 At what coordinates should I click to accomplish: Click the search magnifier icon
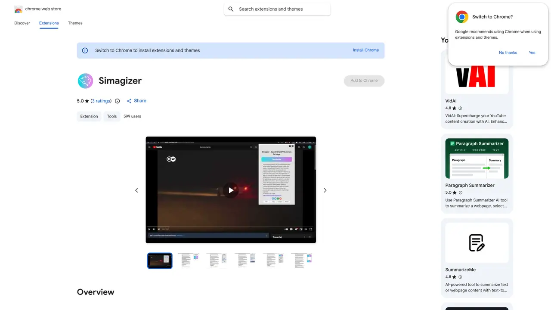pos(231,9)
